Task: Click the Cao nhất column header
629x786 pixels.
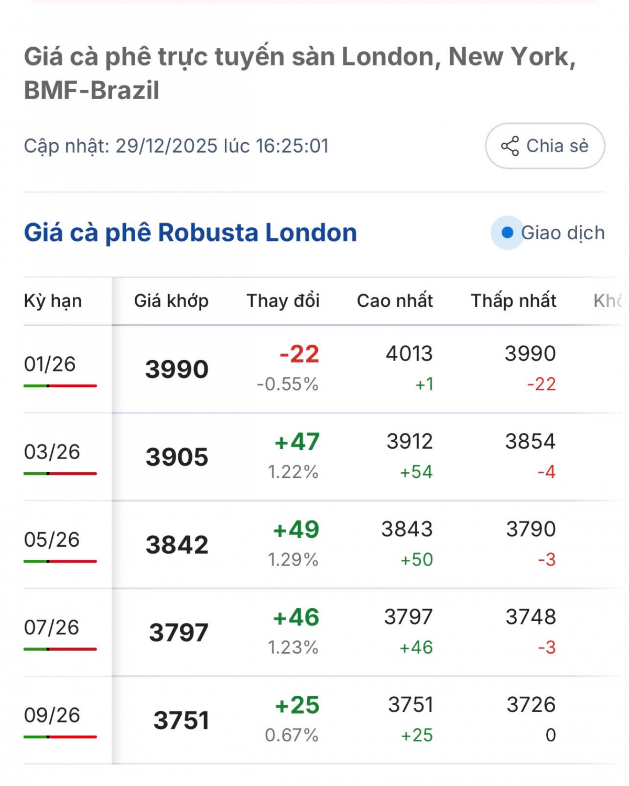Action: point(395,301)
